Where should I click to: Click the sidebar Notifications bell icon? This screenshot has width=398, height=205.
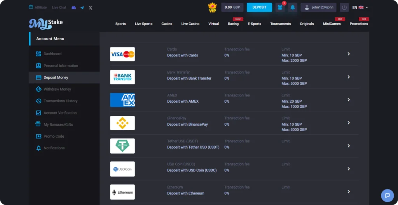coord(38,148)
